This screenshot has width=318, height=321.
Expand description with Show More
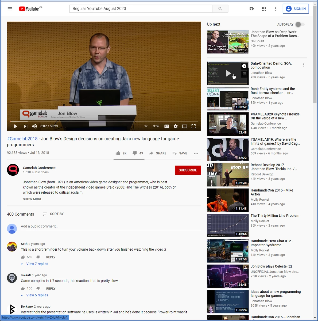click(32, 199)
